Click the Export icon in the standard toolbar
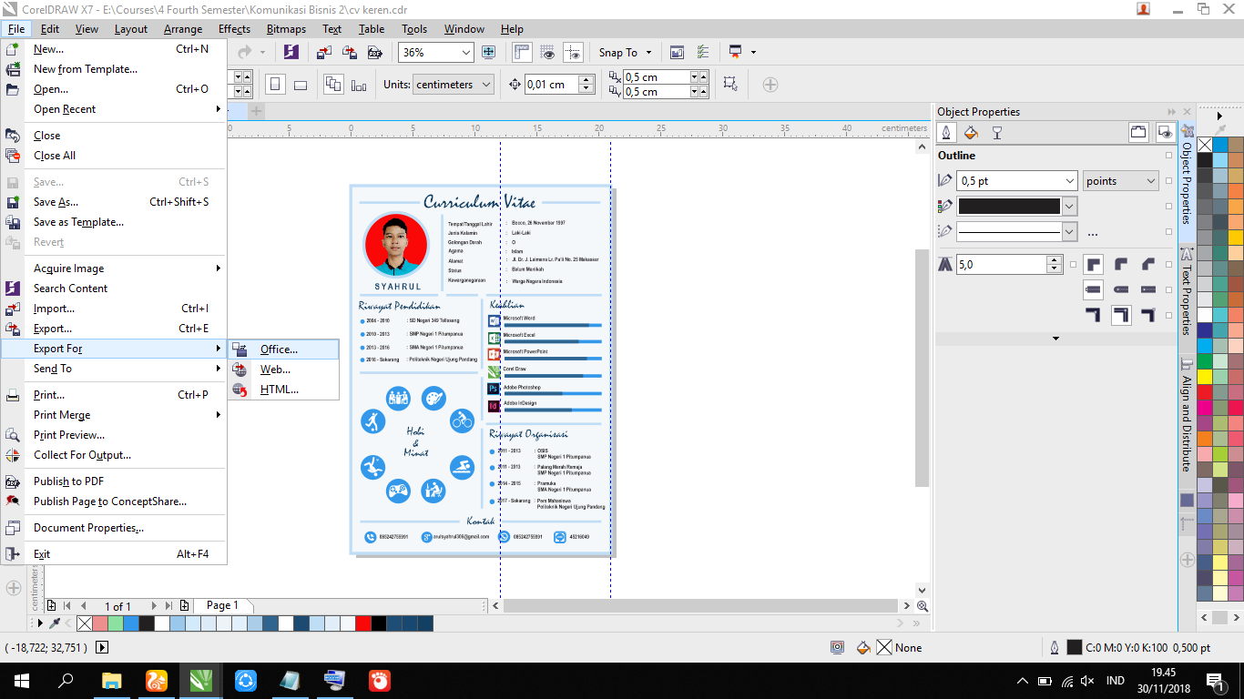 (x=348, y=53)
